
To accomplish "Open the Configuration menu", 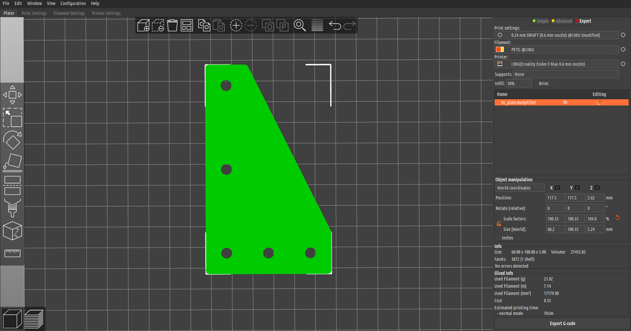I will pos(73,3).
